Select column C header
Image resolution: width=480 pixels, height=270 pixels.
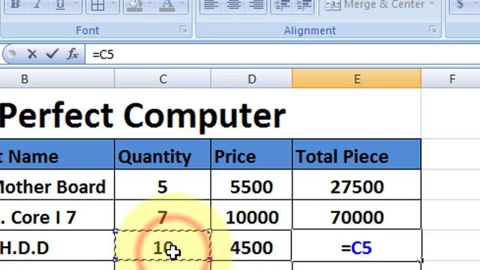163,79
